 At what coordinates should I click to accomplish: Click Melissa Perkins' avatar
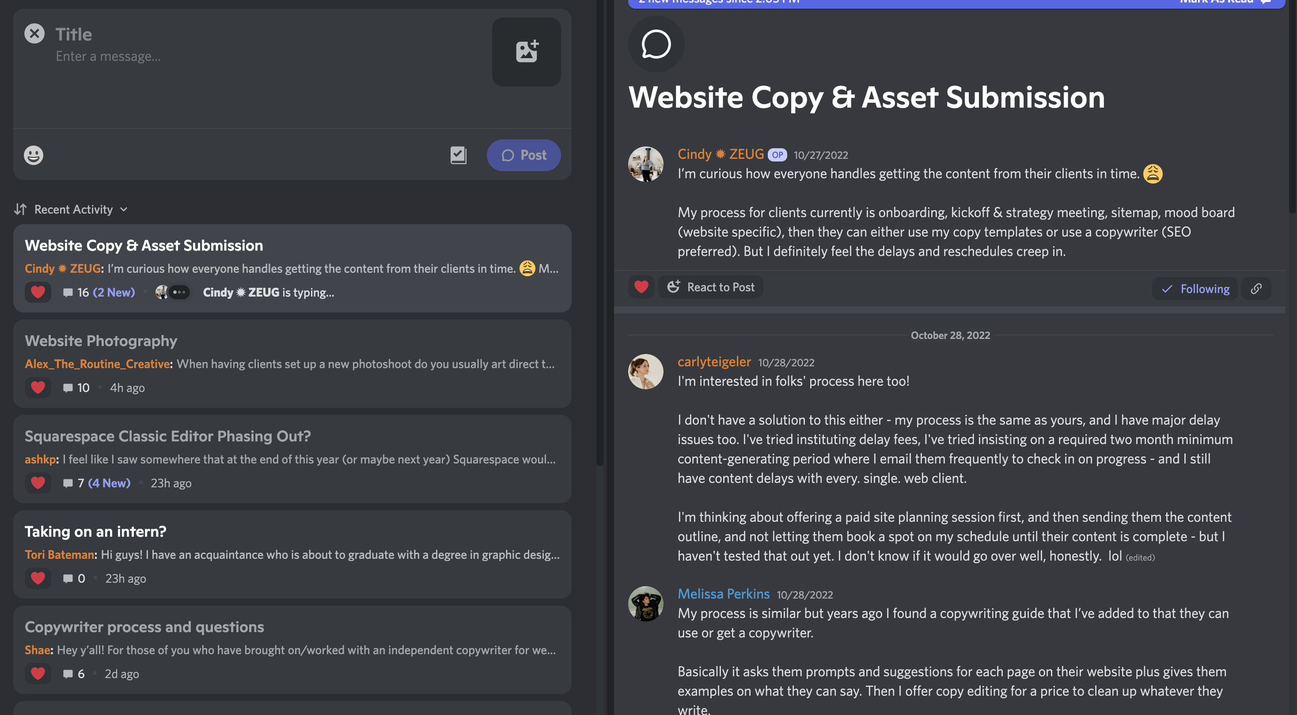pyautogui.click(x=645, y=604)
